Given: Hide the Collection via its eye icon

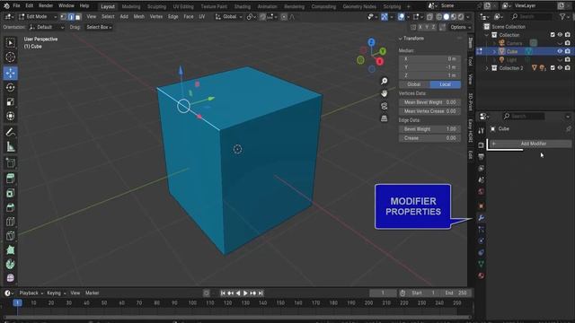Looking at the screenshot, I should 560,35.
